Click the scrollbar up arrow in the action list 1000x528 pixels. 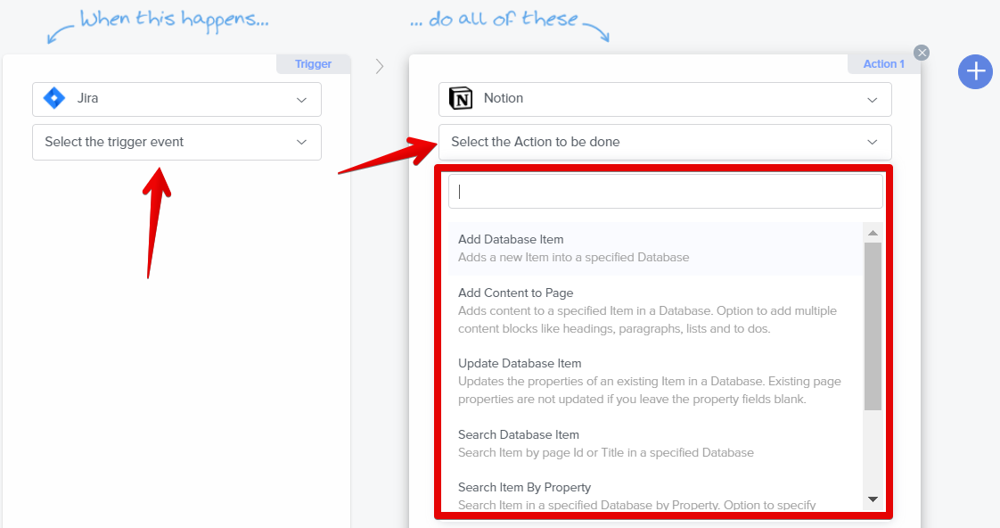(x=873, y=233)
